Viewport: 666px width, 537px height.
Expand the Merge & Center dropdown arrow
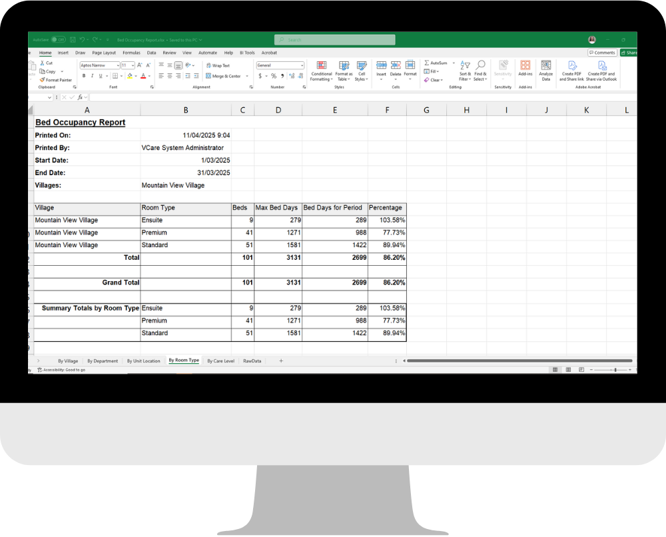point(247,76)
